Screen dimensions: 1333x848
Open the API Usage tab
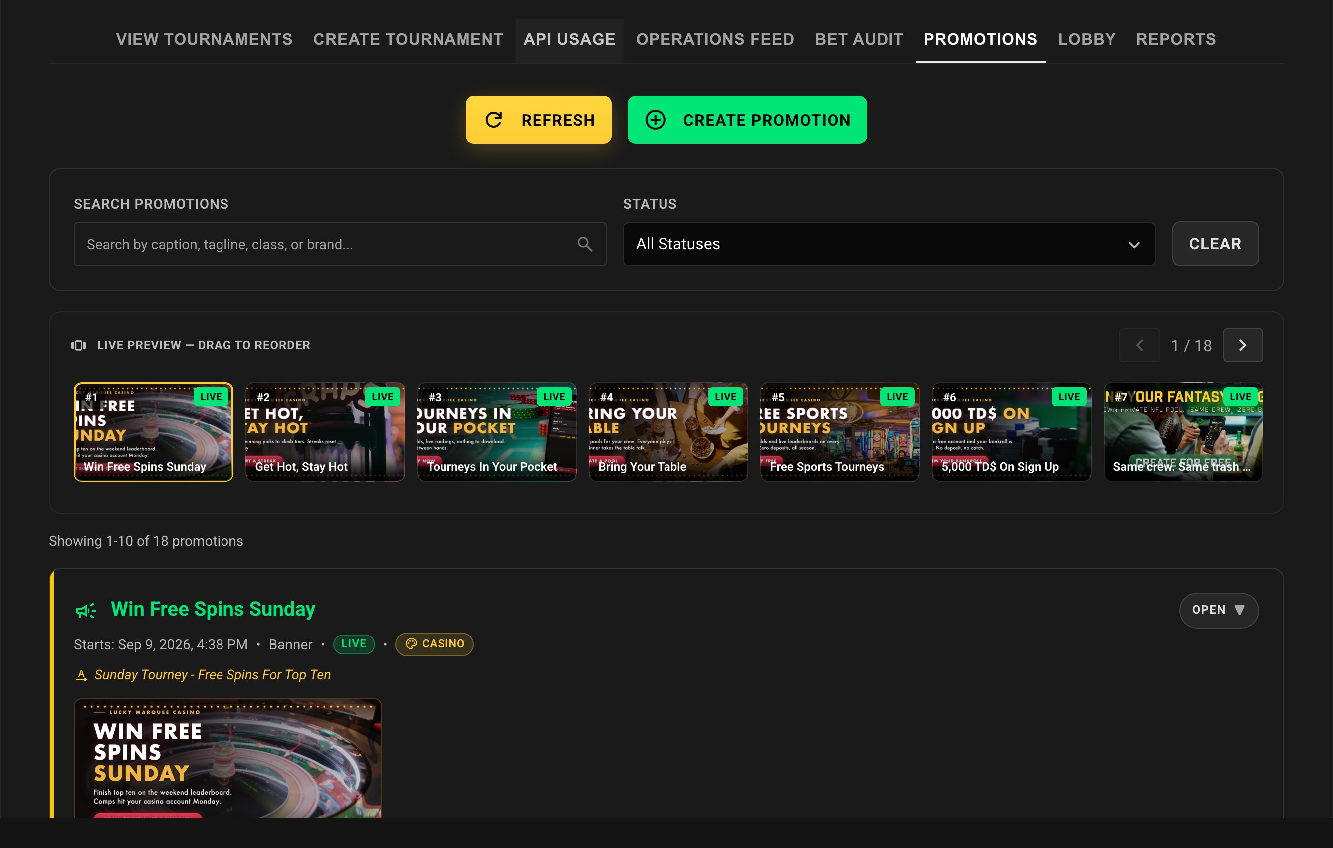[x=570, y=39]
